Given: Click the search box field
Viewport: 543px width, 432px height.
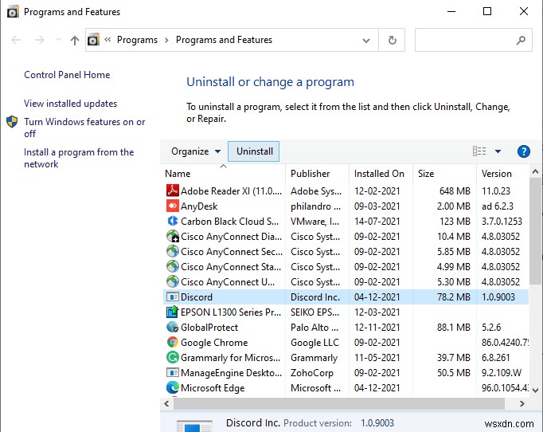Looking at the screenshot, I should [474, 40].
